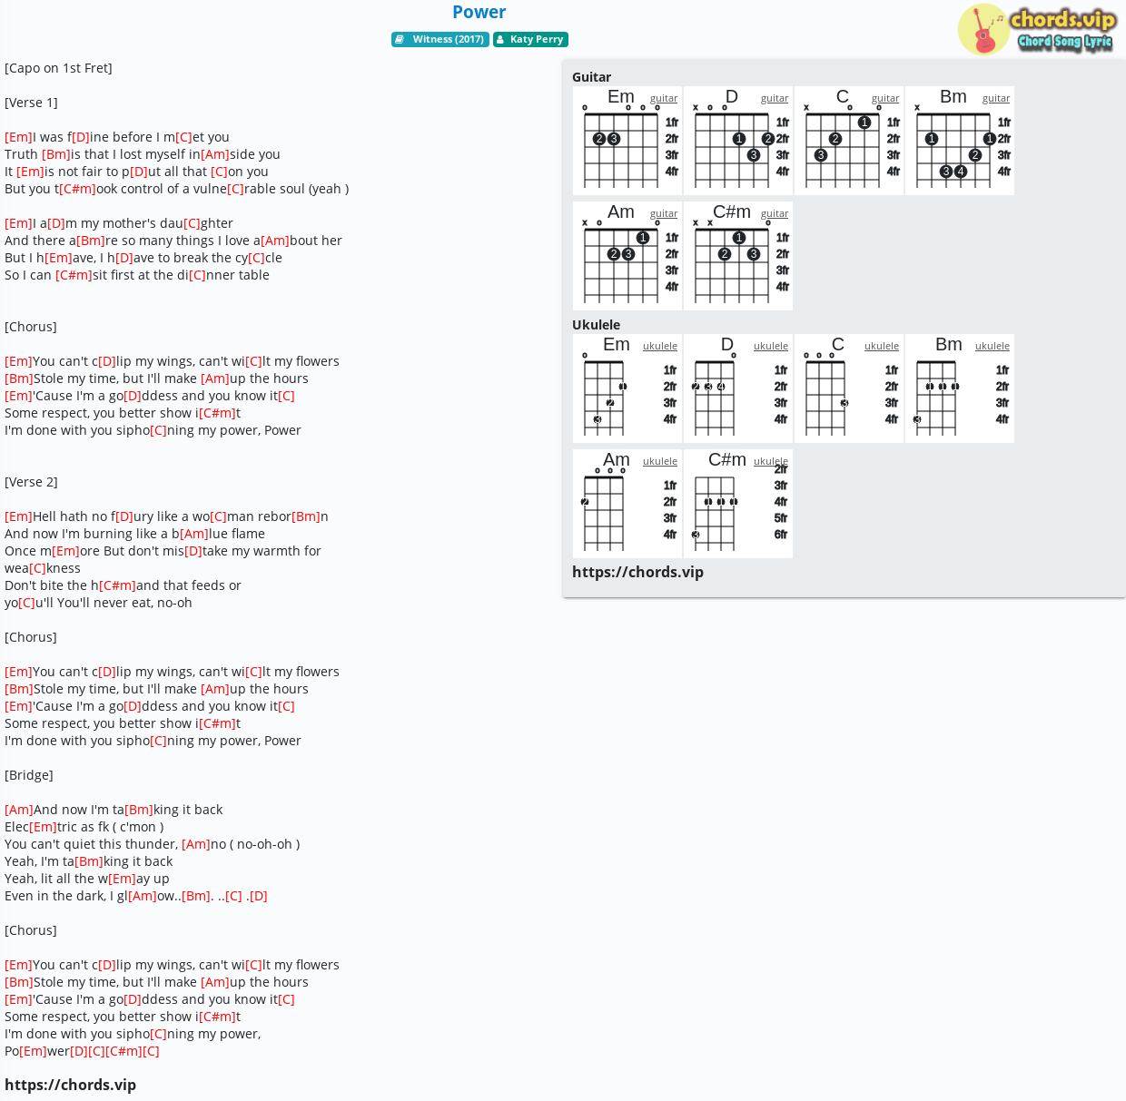Click [C#m] chord in 'So I can sit first' line
The width and height of the screenshot is (1126, 1101).
74,275
